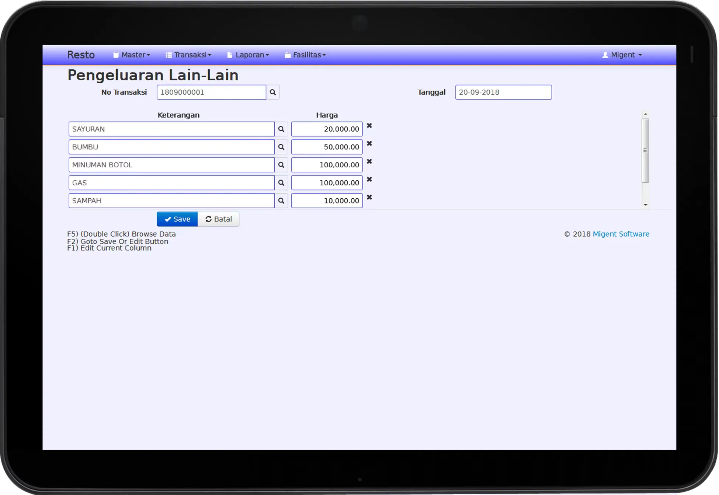Click the No Transaksi input field
Image resolution: width=719 pixels, height=495 pixels.
pyautogui.click(x=211, y=92)
